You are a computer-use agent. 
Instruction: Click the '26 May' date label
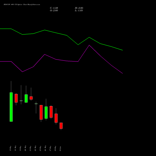[x=45, y=149]
